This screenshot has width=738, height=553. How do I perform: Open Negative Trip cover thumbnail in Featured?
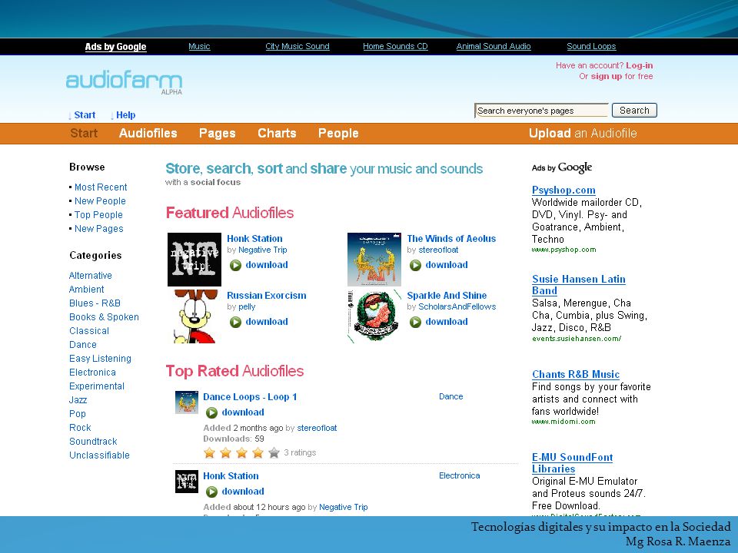[194, 260]
